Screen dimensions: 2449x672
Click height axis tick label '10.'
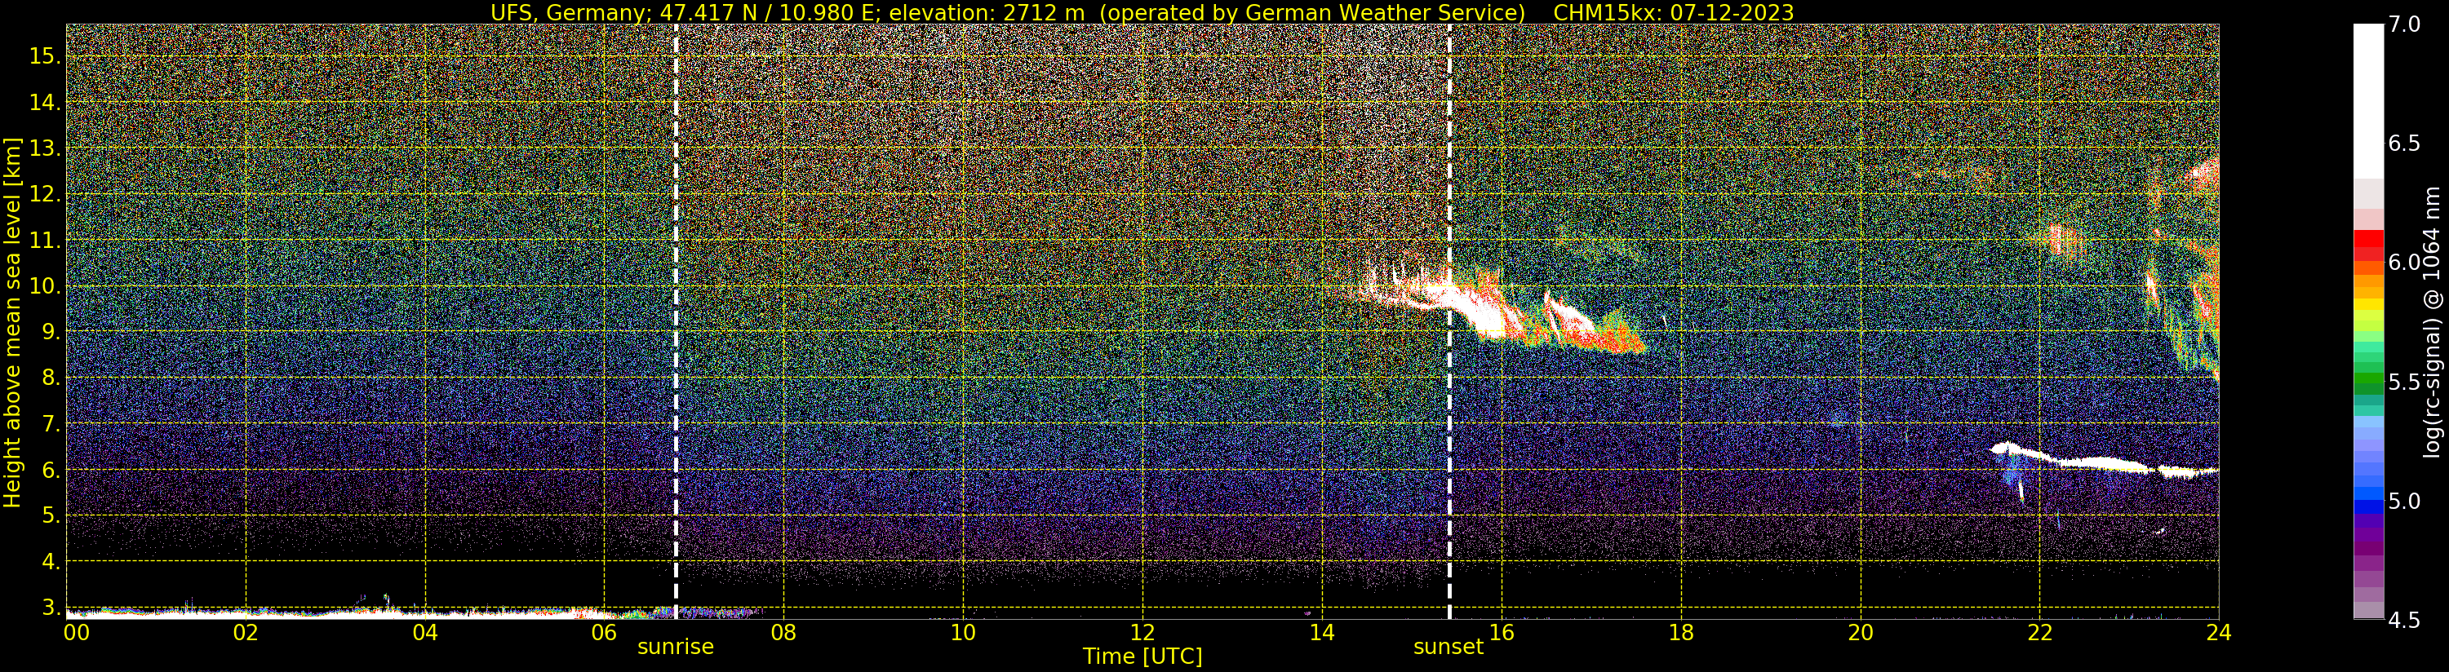pyautogui.click(x=45, y=286)
